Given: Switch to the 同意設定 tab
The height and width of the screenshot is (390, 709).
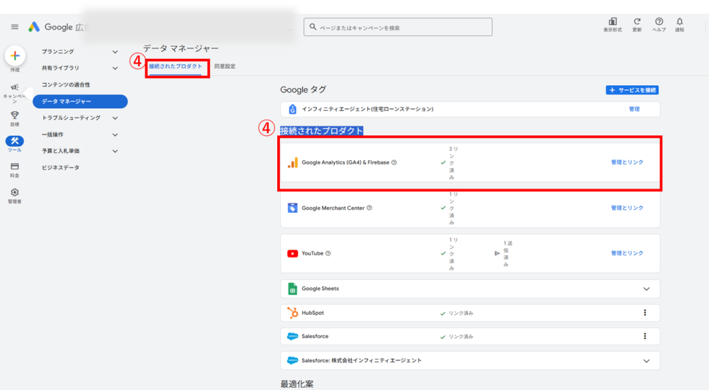Looking at the screenshot, I should 225,66.
